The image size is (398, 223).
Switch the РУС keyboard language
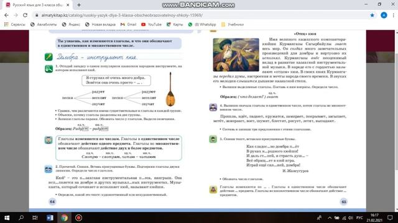[359, 217]
